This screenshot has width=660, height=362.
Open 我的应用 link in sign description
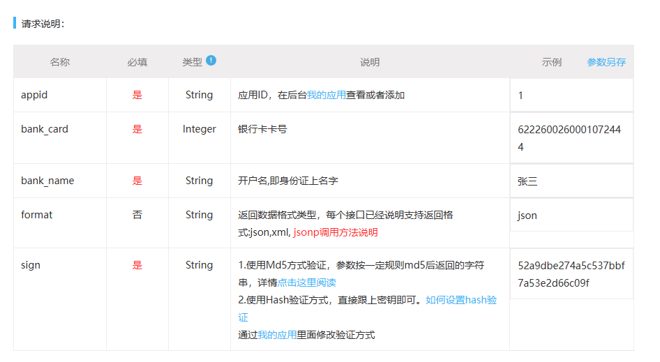[277, 335]
